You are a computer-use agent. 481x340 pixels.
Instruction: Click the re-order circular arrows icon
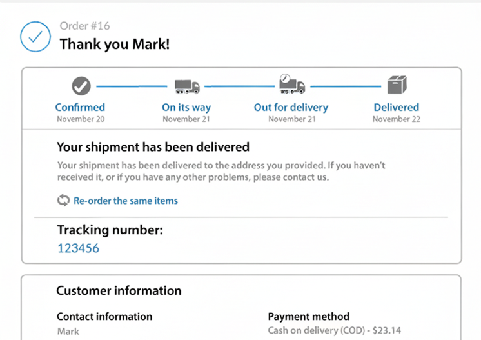(63, 201)
